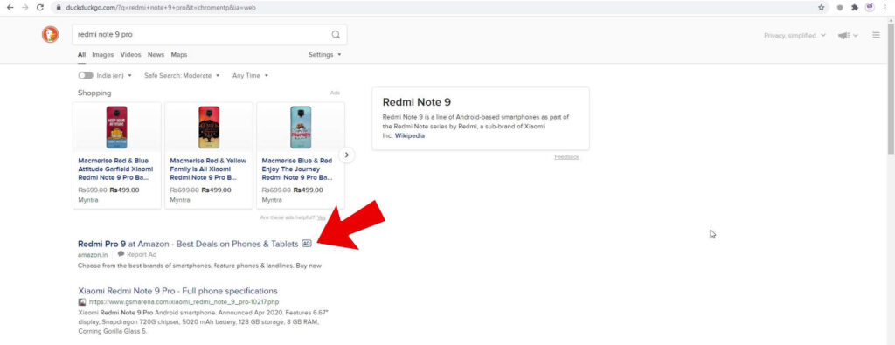Open Xiaomi Redmi Note 9 Pro specifications link
Image resolution: width=895 pixels, height=345 pixels.
pos(177,291)
